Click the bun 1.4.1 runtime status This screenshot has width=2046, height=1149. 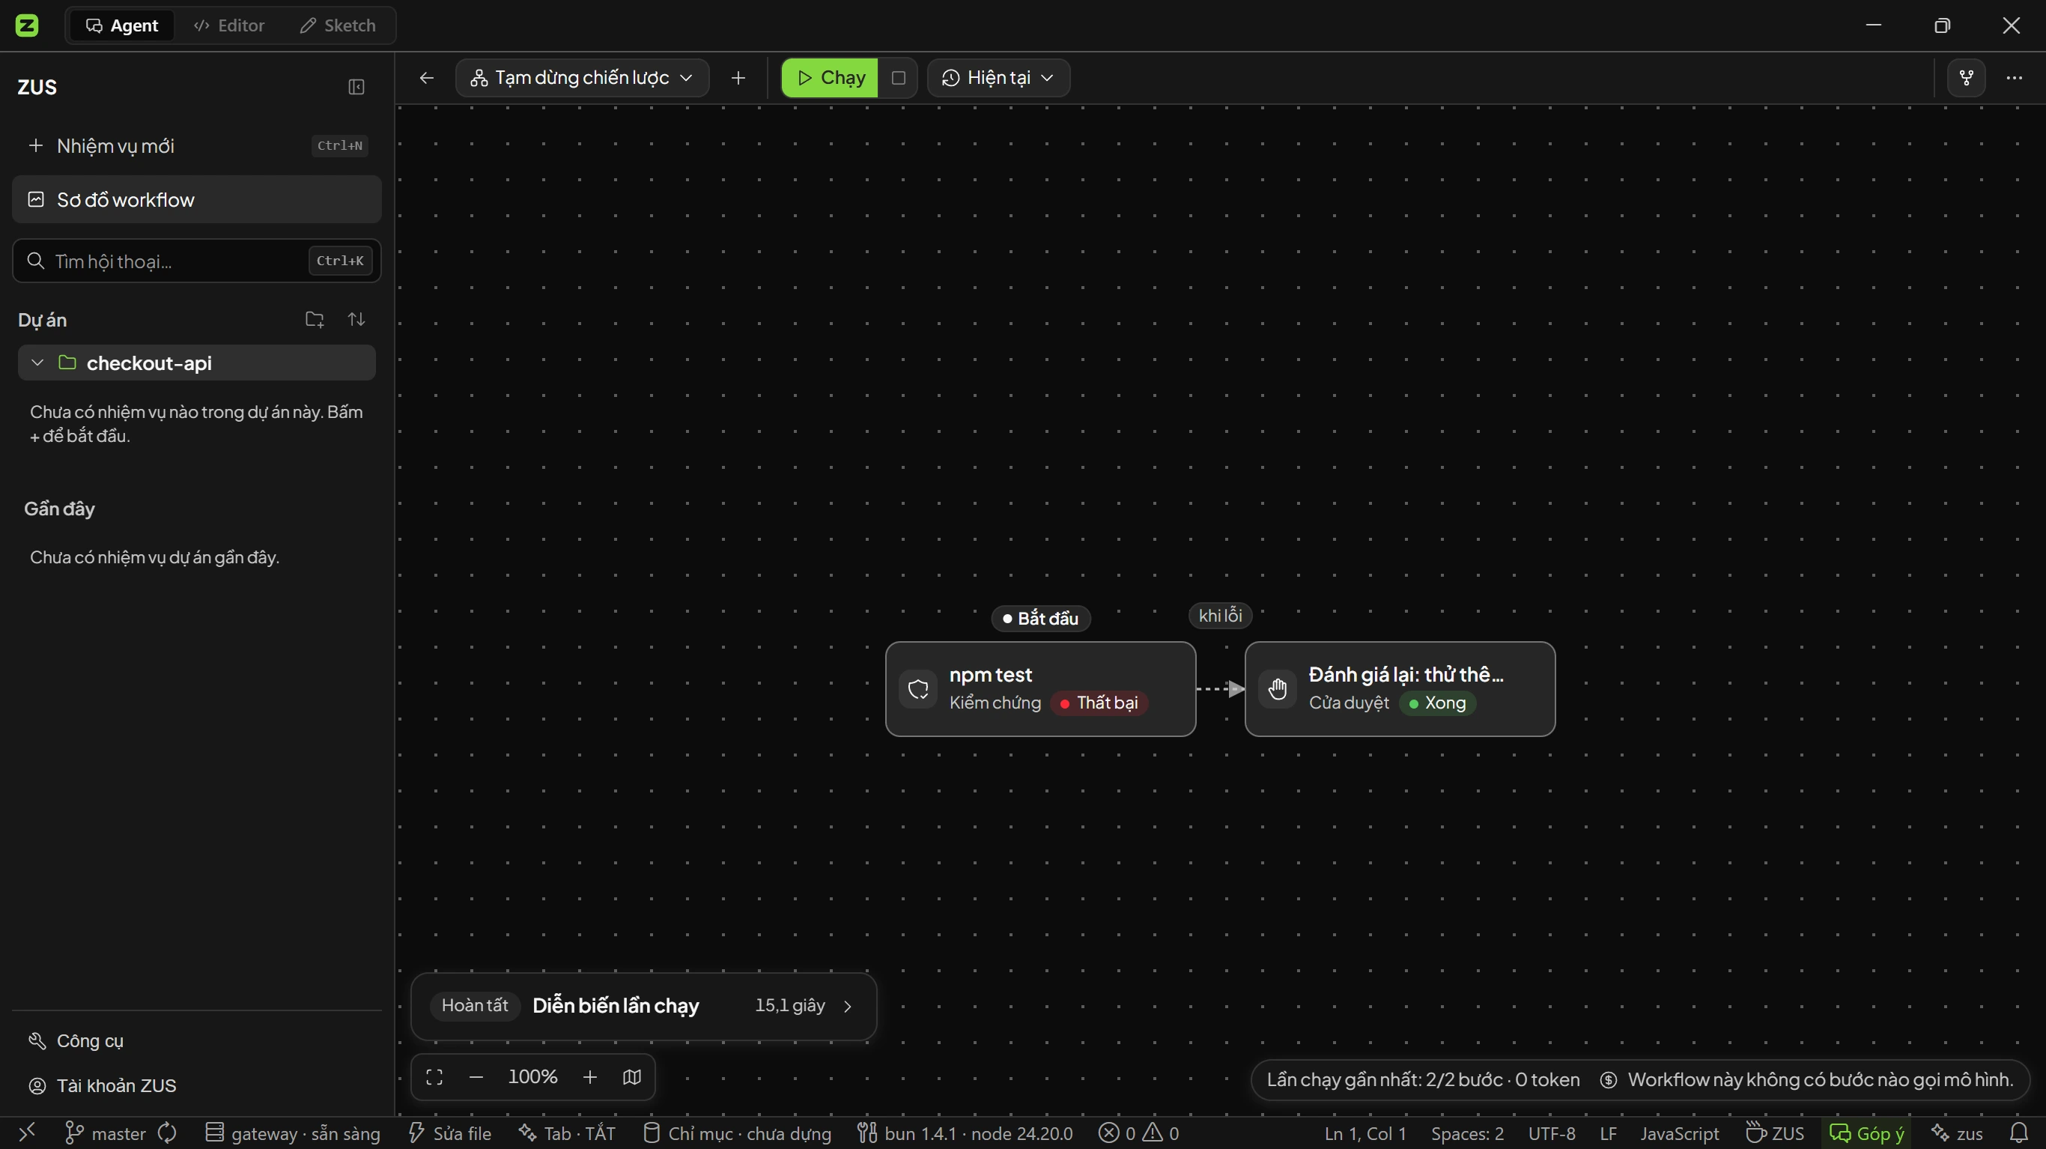[x=965, y=1133]
